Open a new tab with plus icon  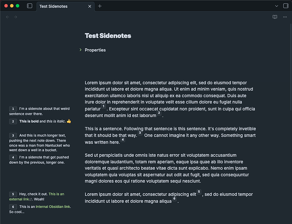coord(100,6)
